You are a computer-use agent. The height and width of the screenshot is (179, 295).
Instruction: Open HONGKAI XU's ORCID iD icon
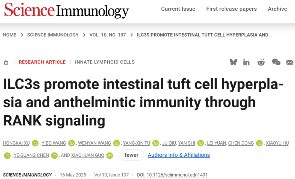tap(35, 143)
